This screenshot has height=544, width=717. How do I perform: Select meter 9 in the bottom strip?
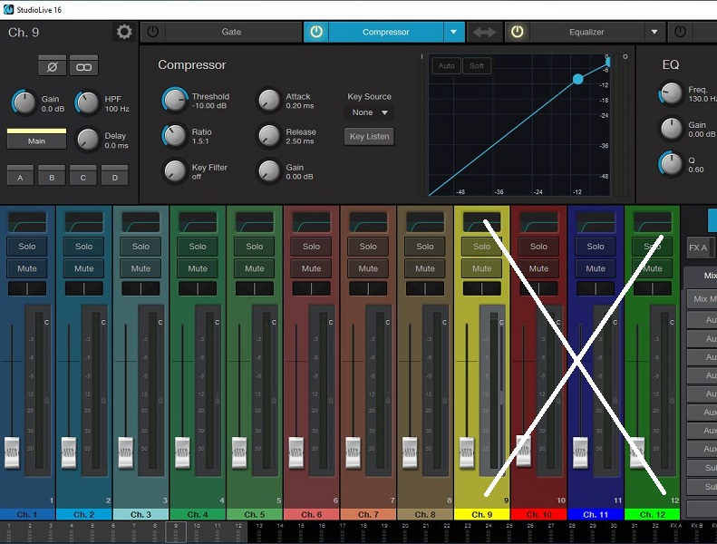[176, 532]
